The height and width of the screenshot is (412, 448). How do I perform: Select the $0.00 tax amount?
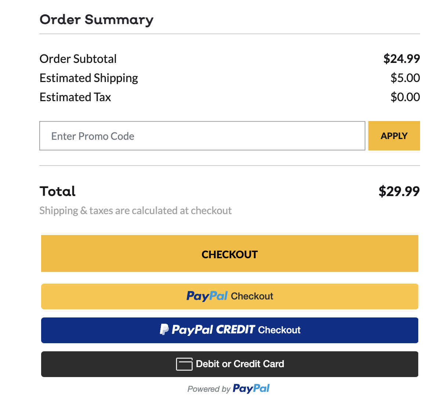(405, 97)
